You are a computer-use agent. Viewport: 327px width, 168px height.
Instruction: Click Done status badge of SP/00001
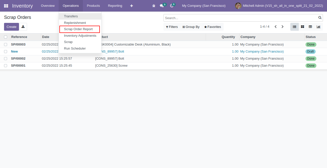pyautogui.click(x=311, y=66)
